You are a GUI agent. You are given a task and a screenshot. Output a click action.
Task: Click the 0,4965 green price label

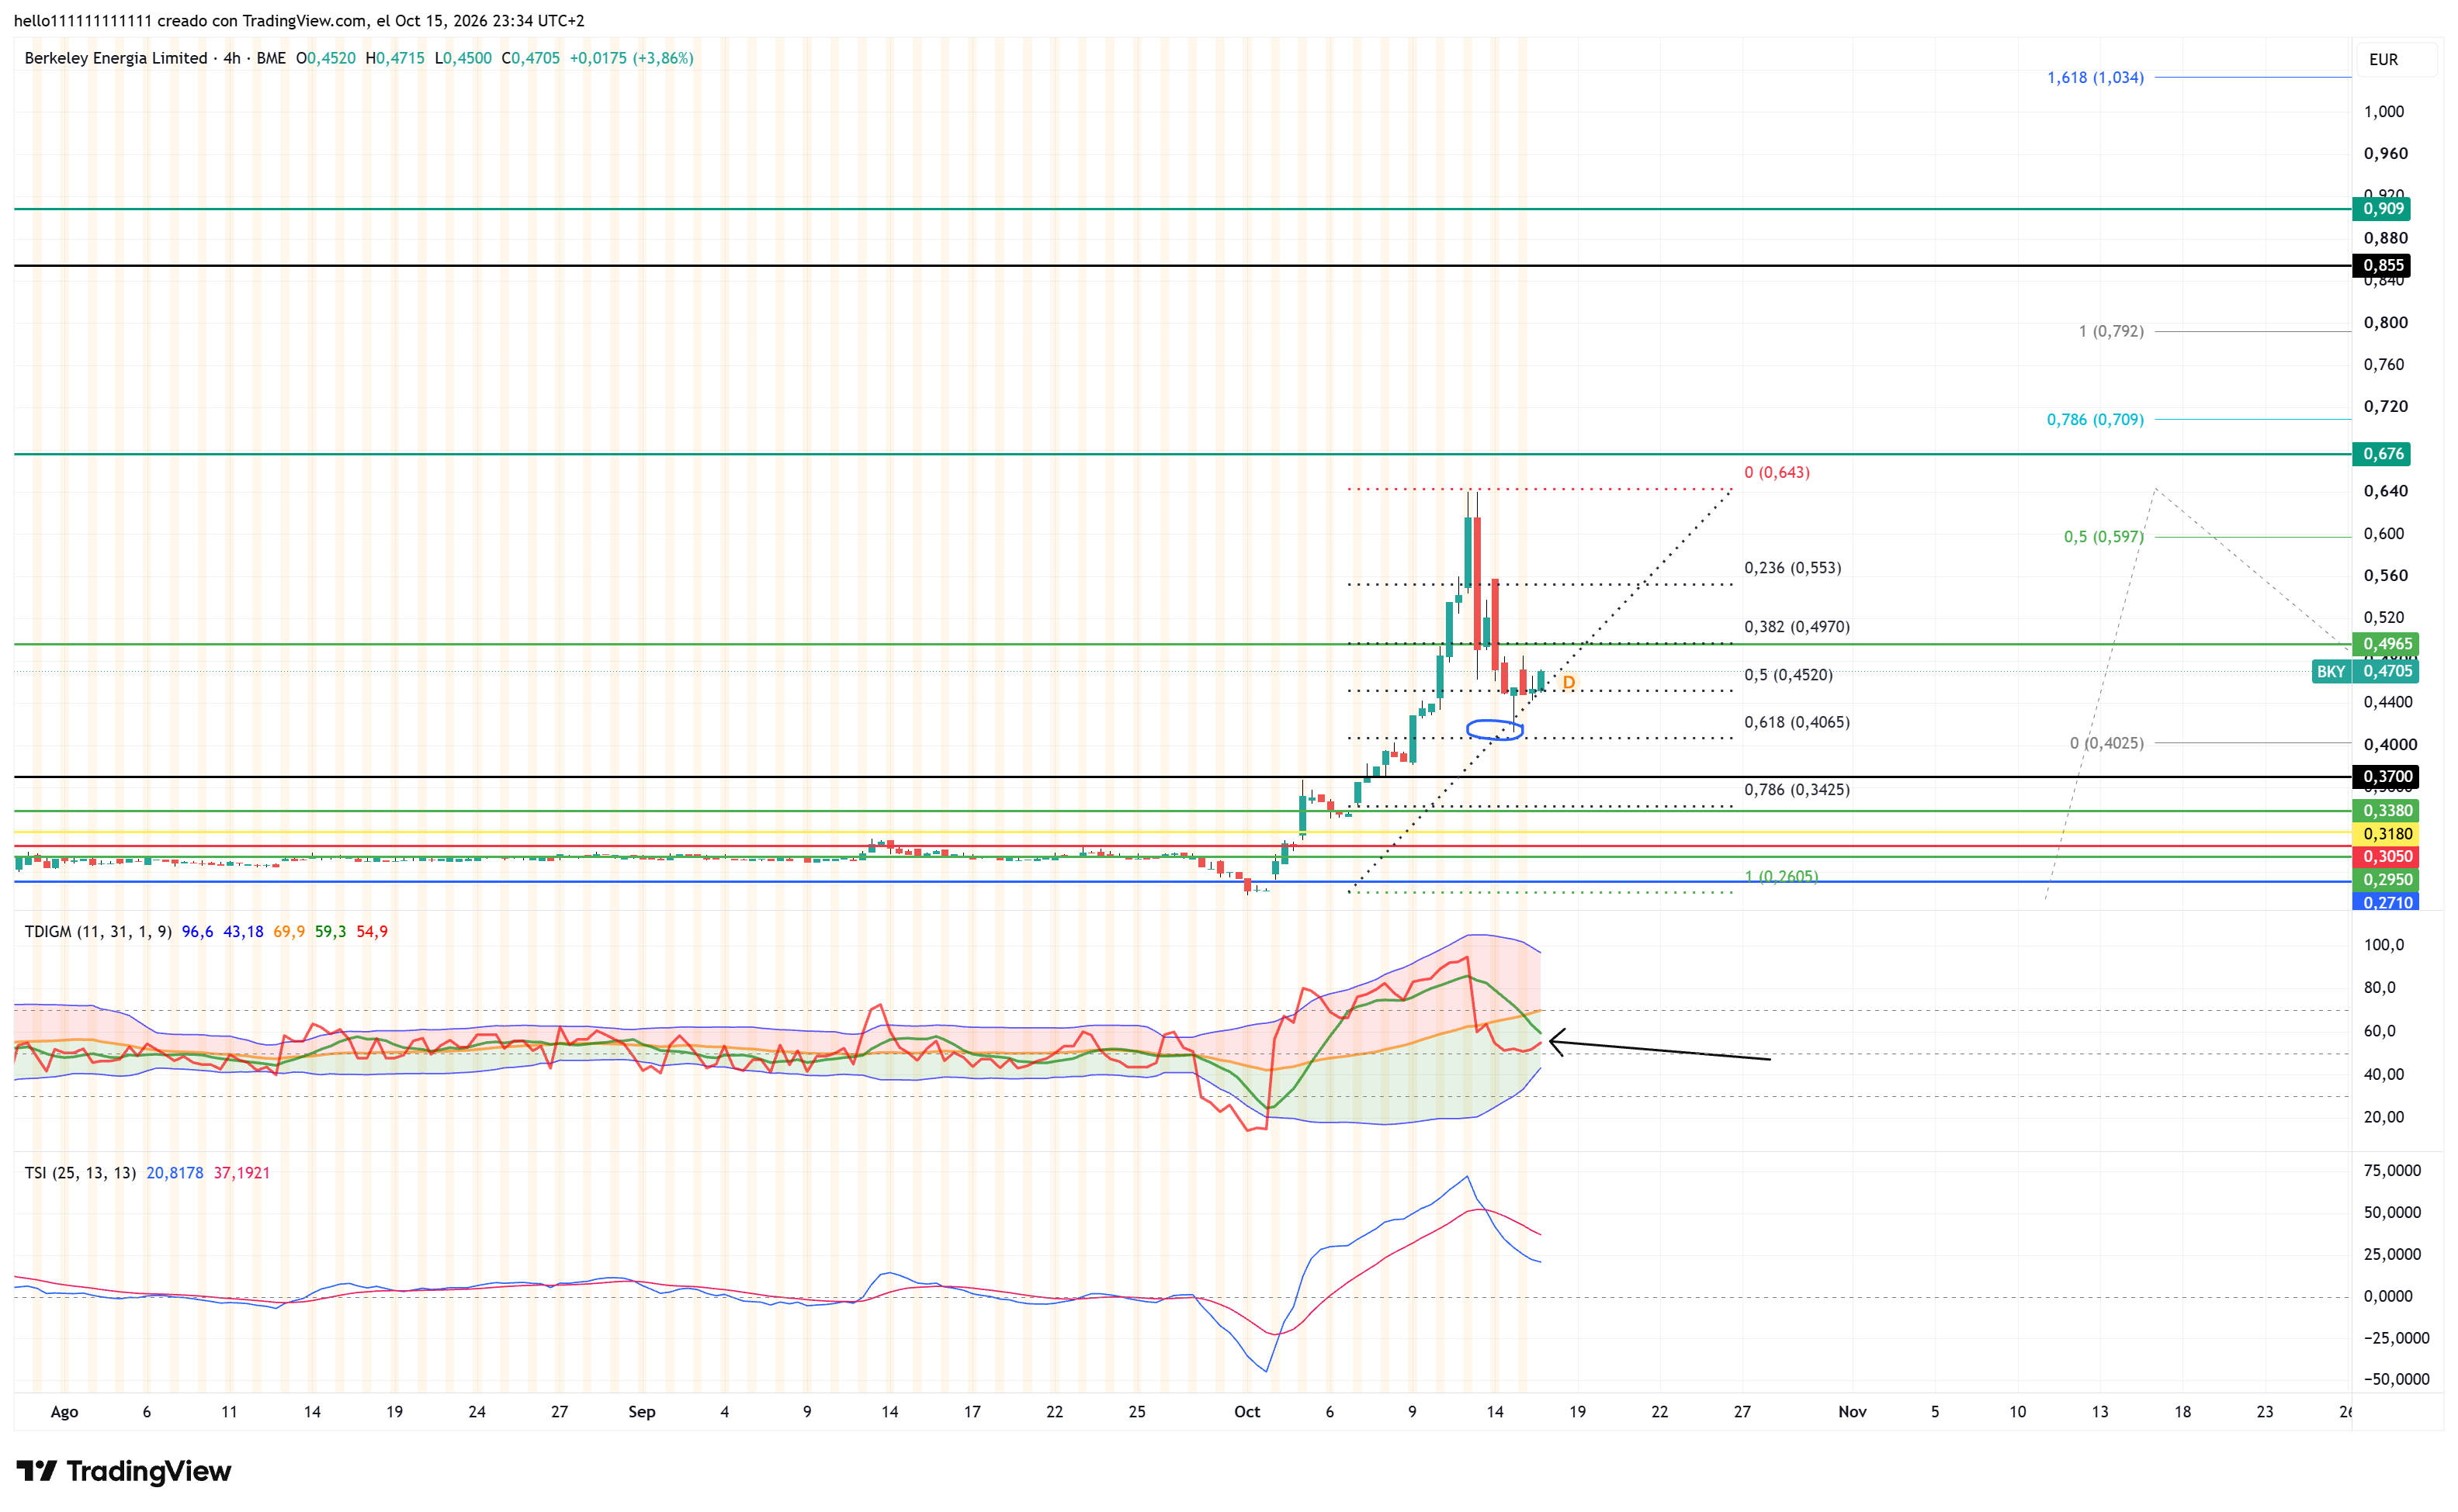[x=2387, y=644]
